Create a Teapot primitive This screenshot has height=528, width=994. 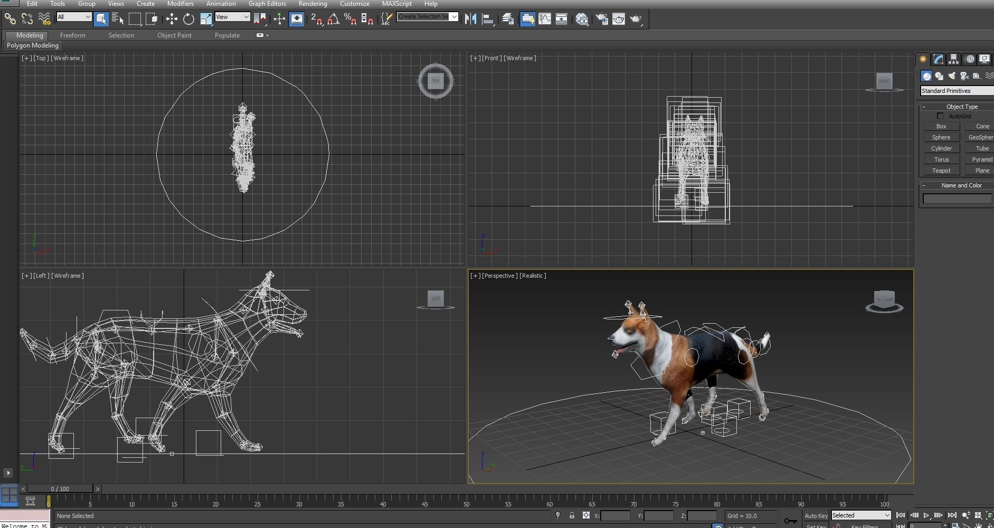[941, 171]
